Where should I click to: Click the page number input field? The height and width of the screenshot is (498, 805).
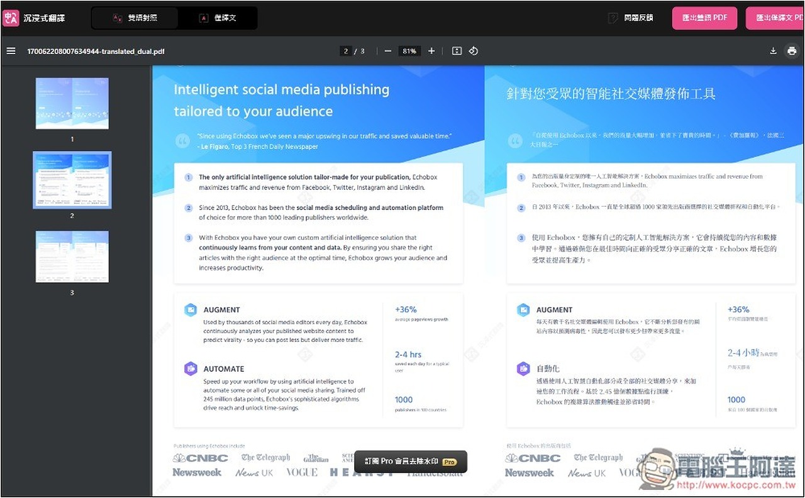click(346, 51)
